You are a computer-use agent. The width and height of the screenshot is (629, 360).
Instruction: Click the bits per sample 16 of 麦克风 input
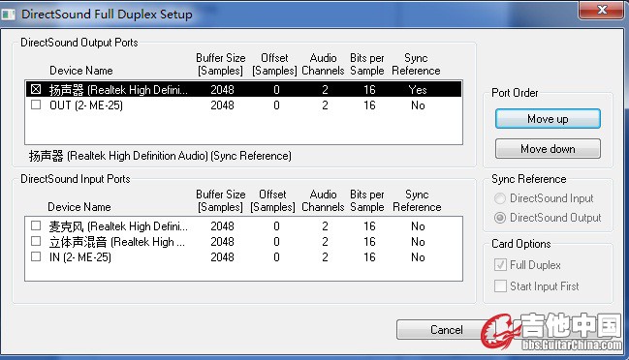369,226
